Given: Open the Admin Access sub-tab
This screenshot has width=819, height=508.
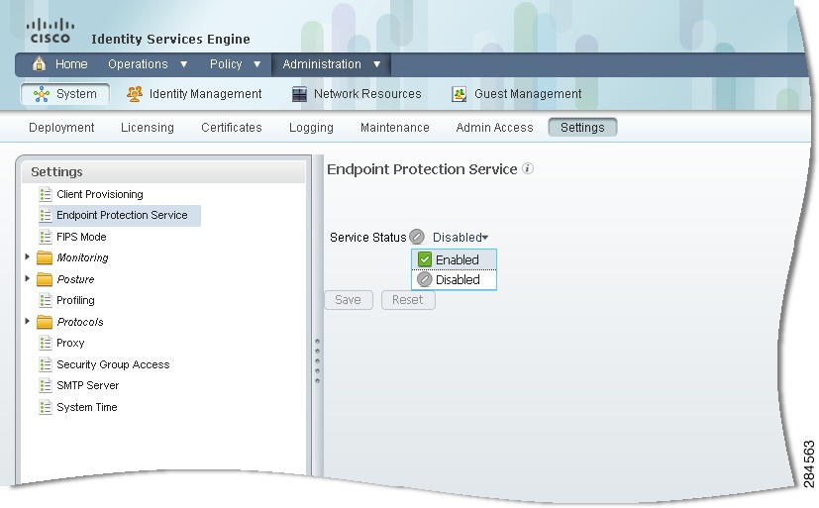Looking at the screenshot, I should coord(494,128).
